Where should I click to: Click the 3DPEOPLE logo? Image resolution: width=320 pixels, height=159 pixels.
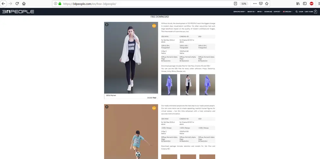[18, 12]
